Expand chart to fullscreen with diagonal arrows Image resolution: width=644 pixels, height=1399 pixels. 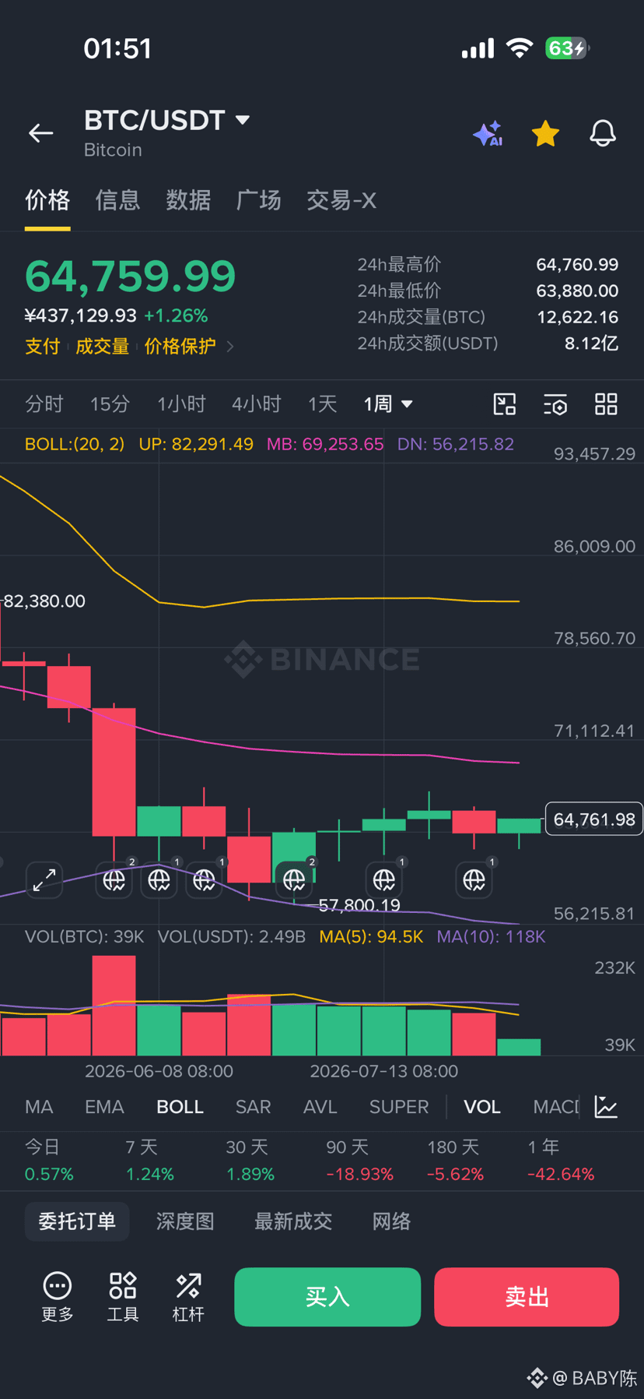pos(44,879)
